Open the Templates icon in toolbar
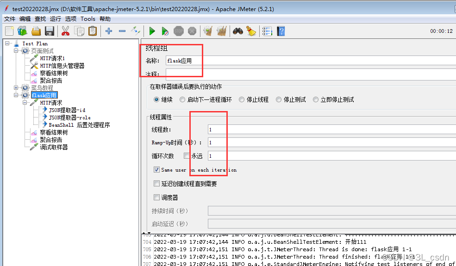Viewport: 456px width, 266px height. (22, 31)
